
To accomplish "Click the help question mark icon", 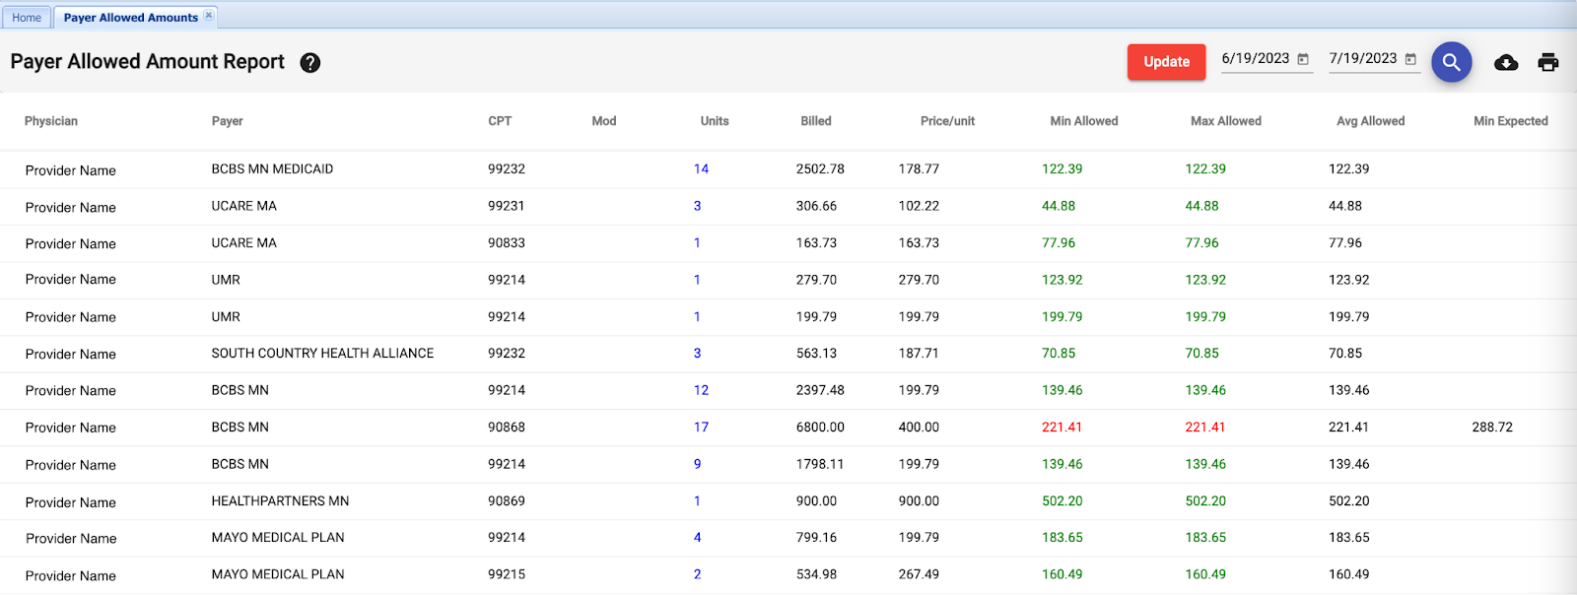I will click(x=310, y=63).
